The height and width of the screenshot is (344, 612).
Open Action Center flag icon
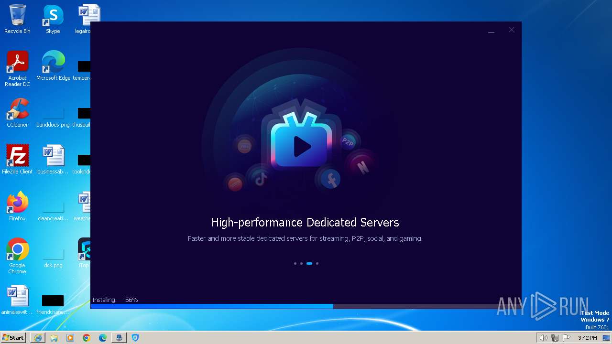567,338
